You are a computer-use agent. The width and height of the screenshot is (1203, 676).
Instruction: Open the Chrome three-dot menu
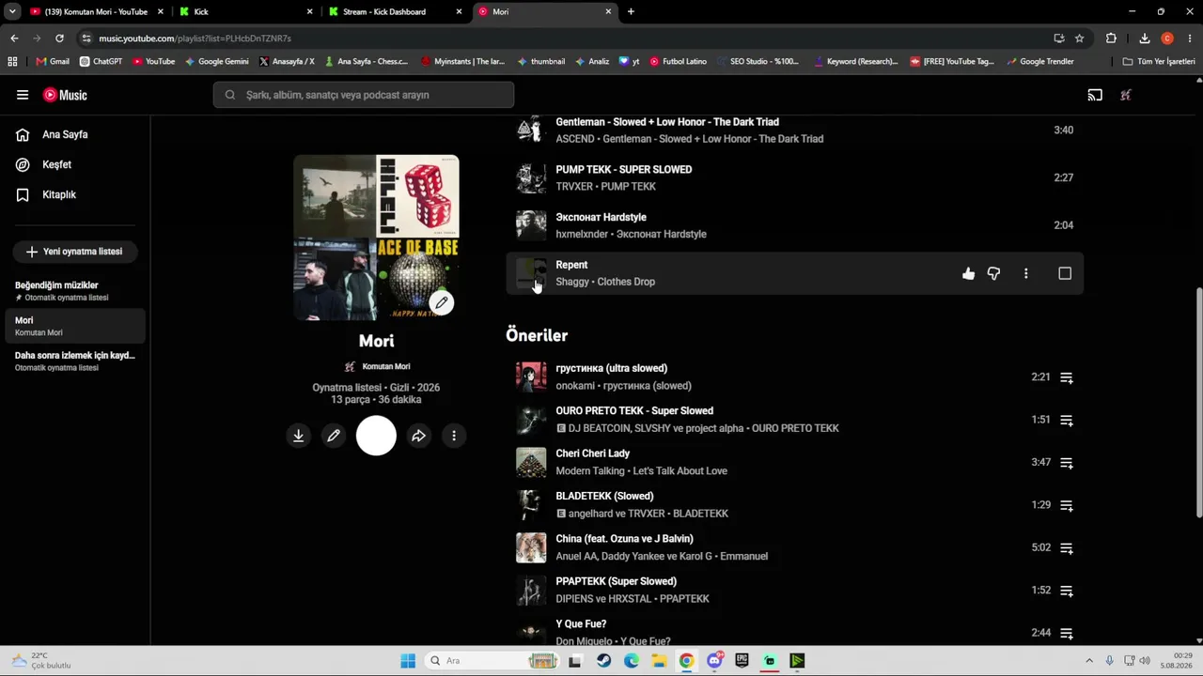click(x=1188, y=38)
